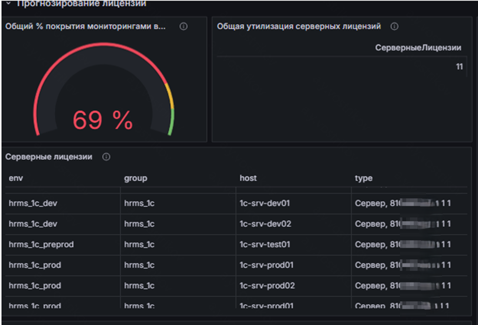Sort table by env column header

[16, 178]
